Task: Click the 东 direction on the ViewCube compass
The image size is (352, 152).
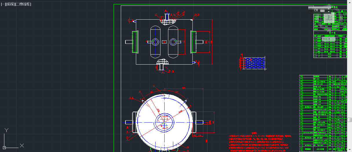Action: (x=340, y=18)
